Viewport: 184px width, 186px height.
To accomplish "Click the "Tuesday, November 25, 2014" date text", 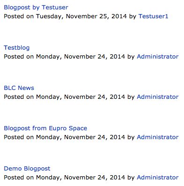I will tap(81, 16).
